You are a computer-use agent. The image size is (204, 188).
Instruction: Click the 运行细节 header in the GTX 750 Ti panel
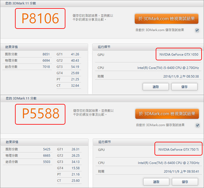104,142
